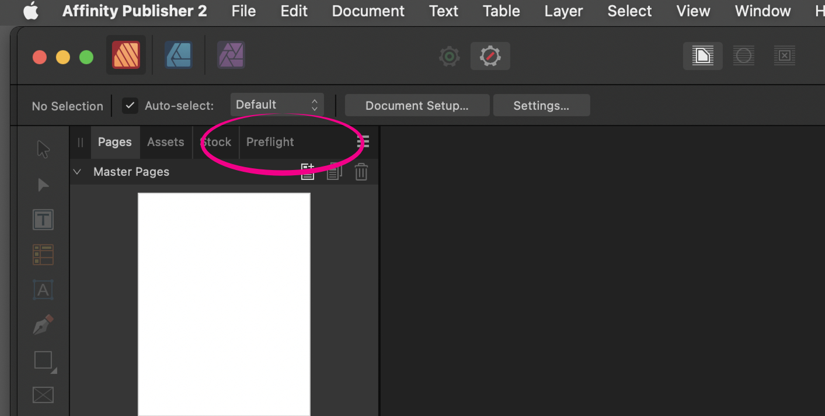
Task: Select the Artistic Text tool
Action: (43, 290)
